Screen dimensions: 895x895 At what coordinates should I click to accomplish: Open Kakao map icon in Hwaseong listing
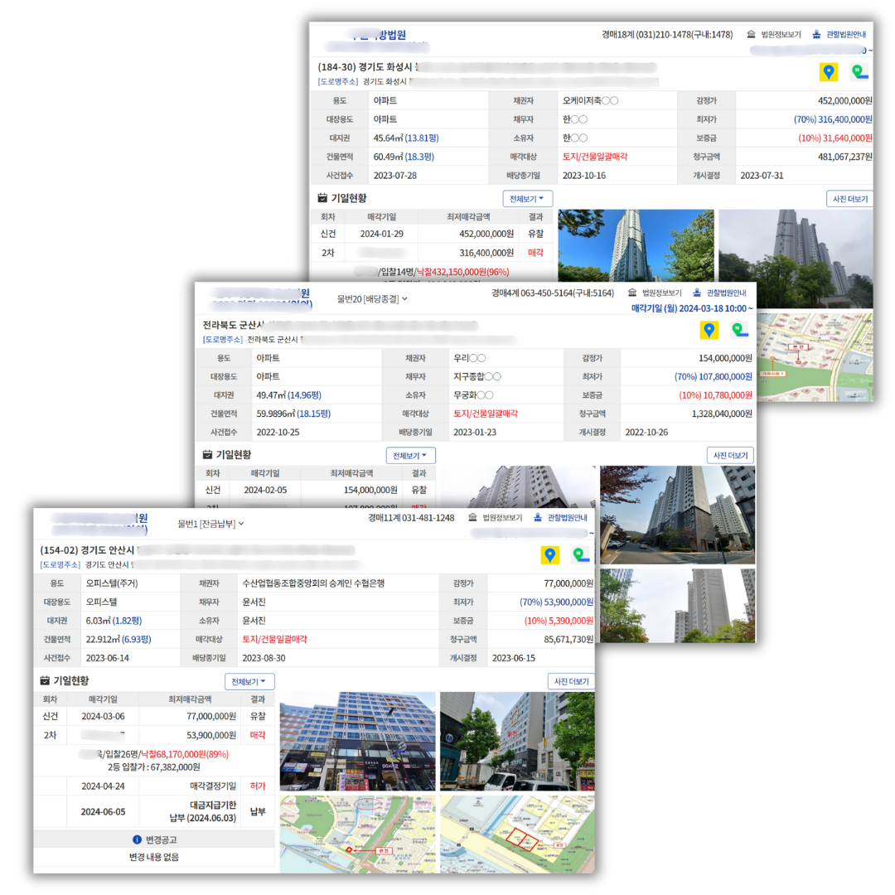(x=829, y=72)
